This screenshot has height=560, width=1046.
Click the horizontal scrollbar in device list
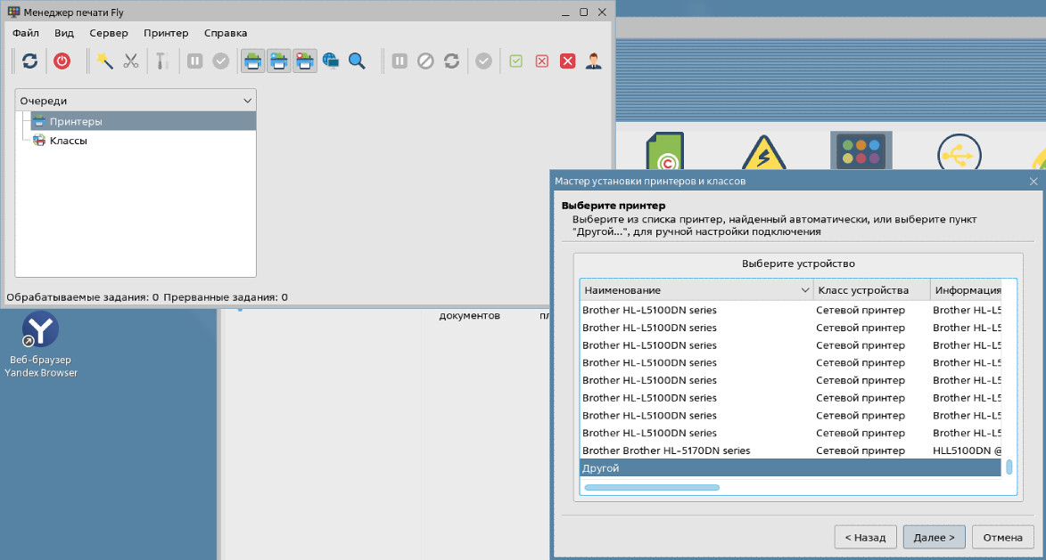click(x=652, y=487)
